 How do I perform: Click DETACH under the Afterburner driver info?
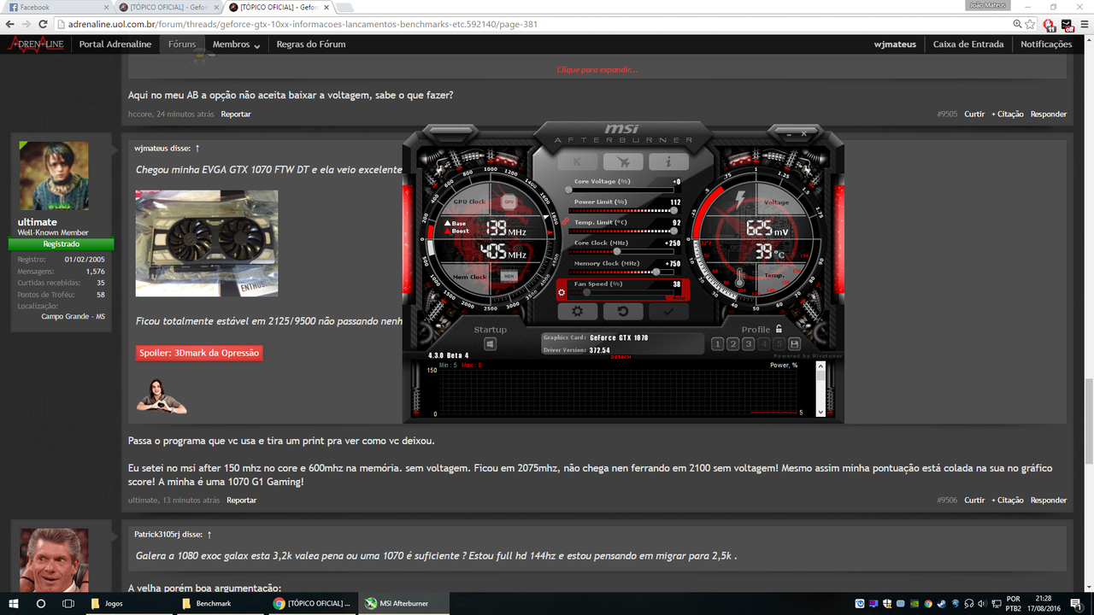click(x=621, y=357)
